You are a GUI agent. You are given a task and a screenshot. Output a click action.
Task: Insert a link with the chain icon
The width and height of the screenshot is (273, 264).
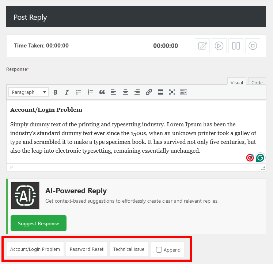coord(149,92)
